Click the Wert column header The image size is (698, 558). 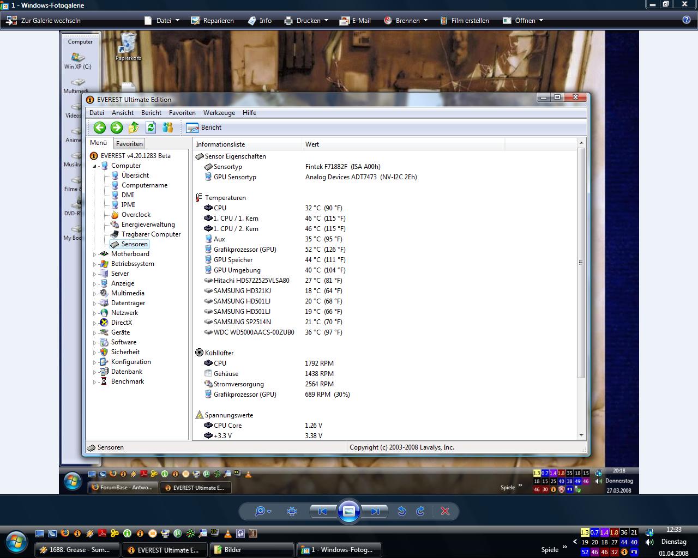[404, 144]
